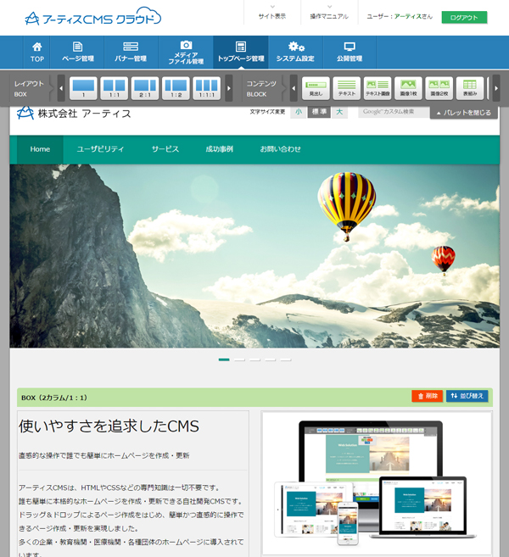The image size is (509, 557).
Task: Click the アーティスCMSクラウド logo
Action: point(92,16)
